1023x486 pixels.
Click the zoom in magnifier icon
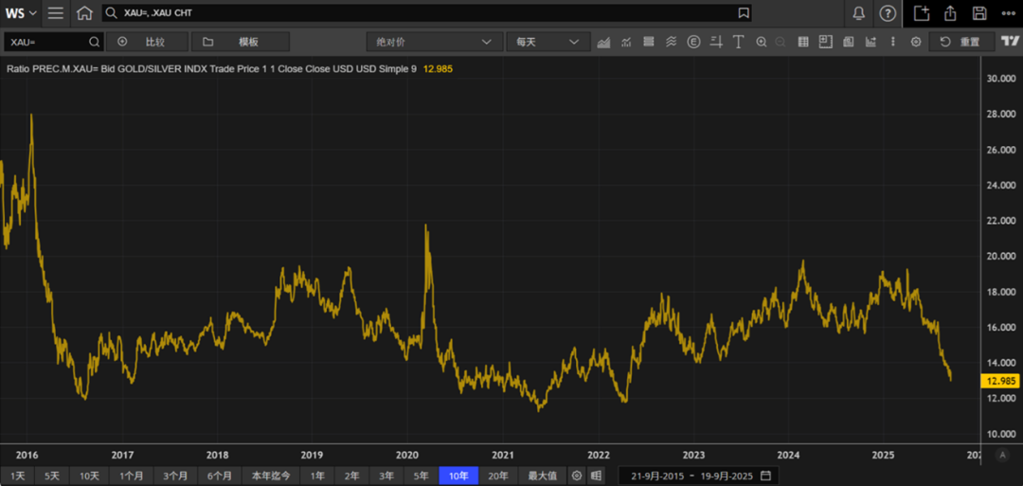(761, 42)
